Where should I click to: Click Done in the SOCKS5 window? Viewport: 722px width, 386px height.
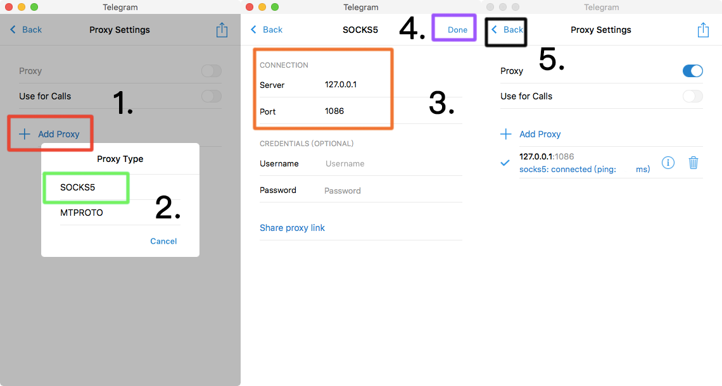point(457,30)
